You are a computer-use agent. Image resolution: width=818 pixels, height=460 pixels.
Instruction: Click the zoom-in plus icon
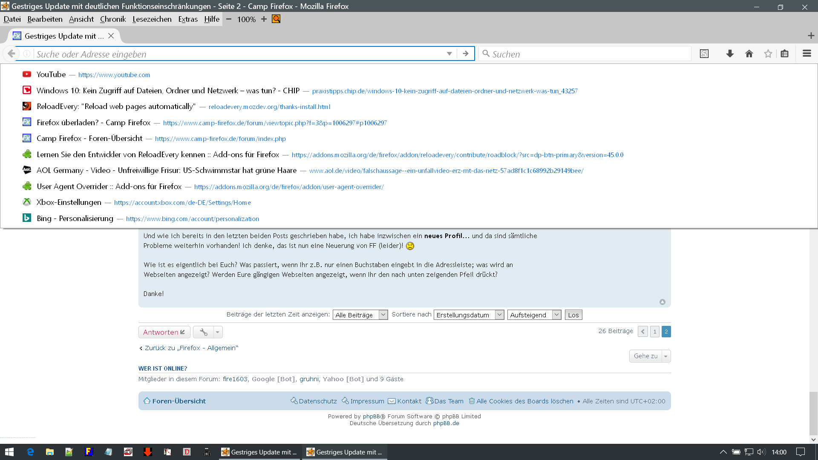tap(264, 19)
